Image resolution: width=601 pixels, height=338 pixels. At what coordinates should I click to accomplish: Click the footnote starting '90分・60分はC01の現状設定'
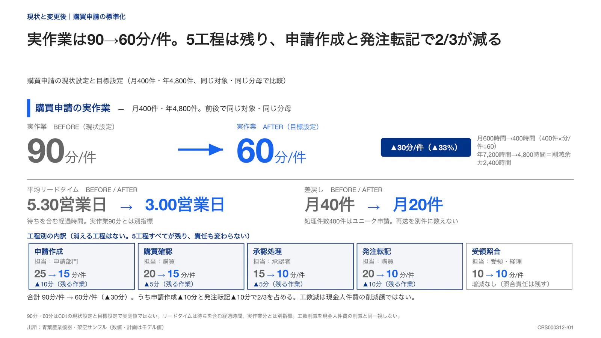(x=215, y=316)
